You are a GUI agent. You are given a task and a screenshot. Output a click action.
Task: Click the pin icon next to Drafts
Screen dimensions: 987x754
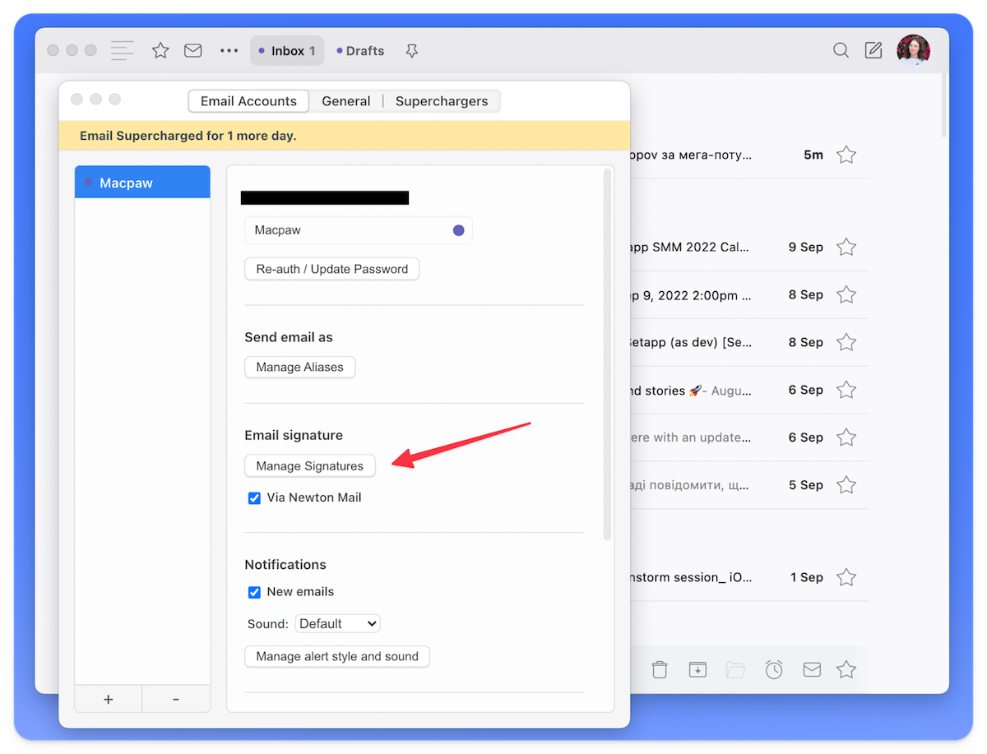click(x=412, y=51)
